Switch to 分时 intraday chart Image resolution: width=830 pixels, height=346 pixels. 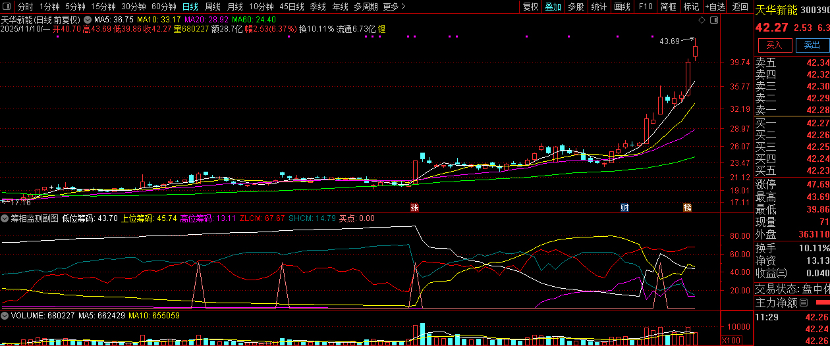pos(25,7)
